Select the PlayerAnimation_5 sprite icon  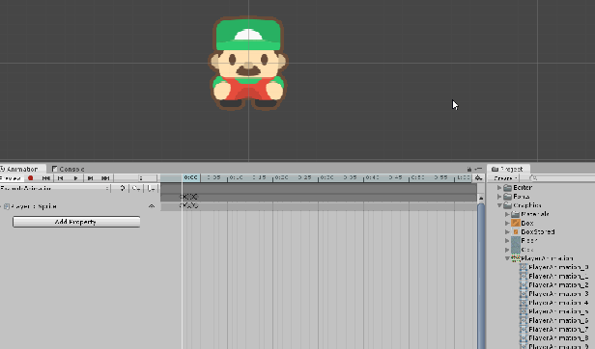point(524,311)
